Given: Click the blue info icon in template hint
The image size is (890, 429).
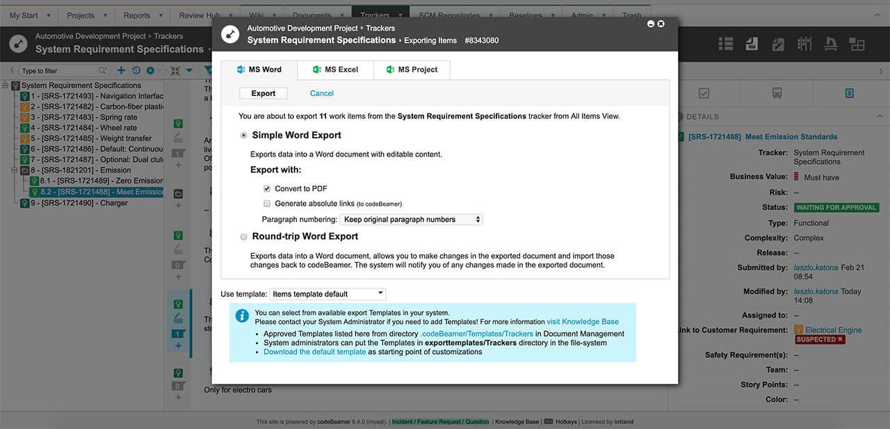Looking at the screenshot, I should pos(242,316).
